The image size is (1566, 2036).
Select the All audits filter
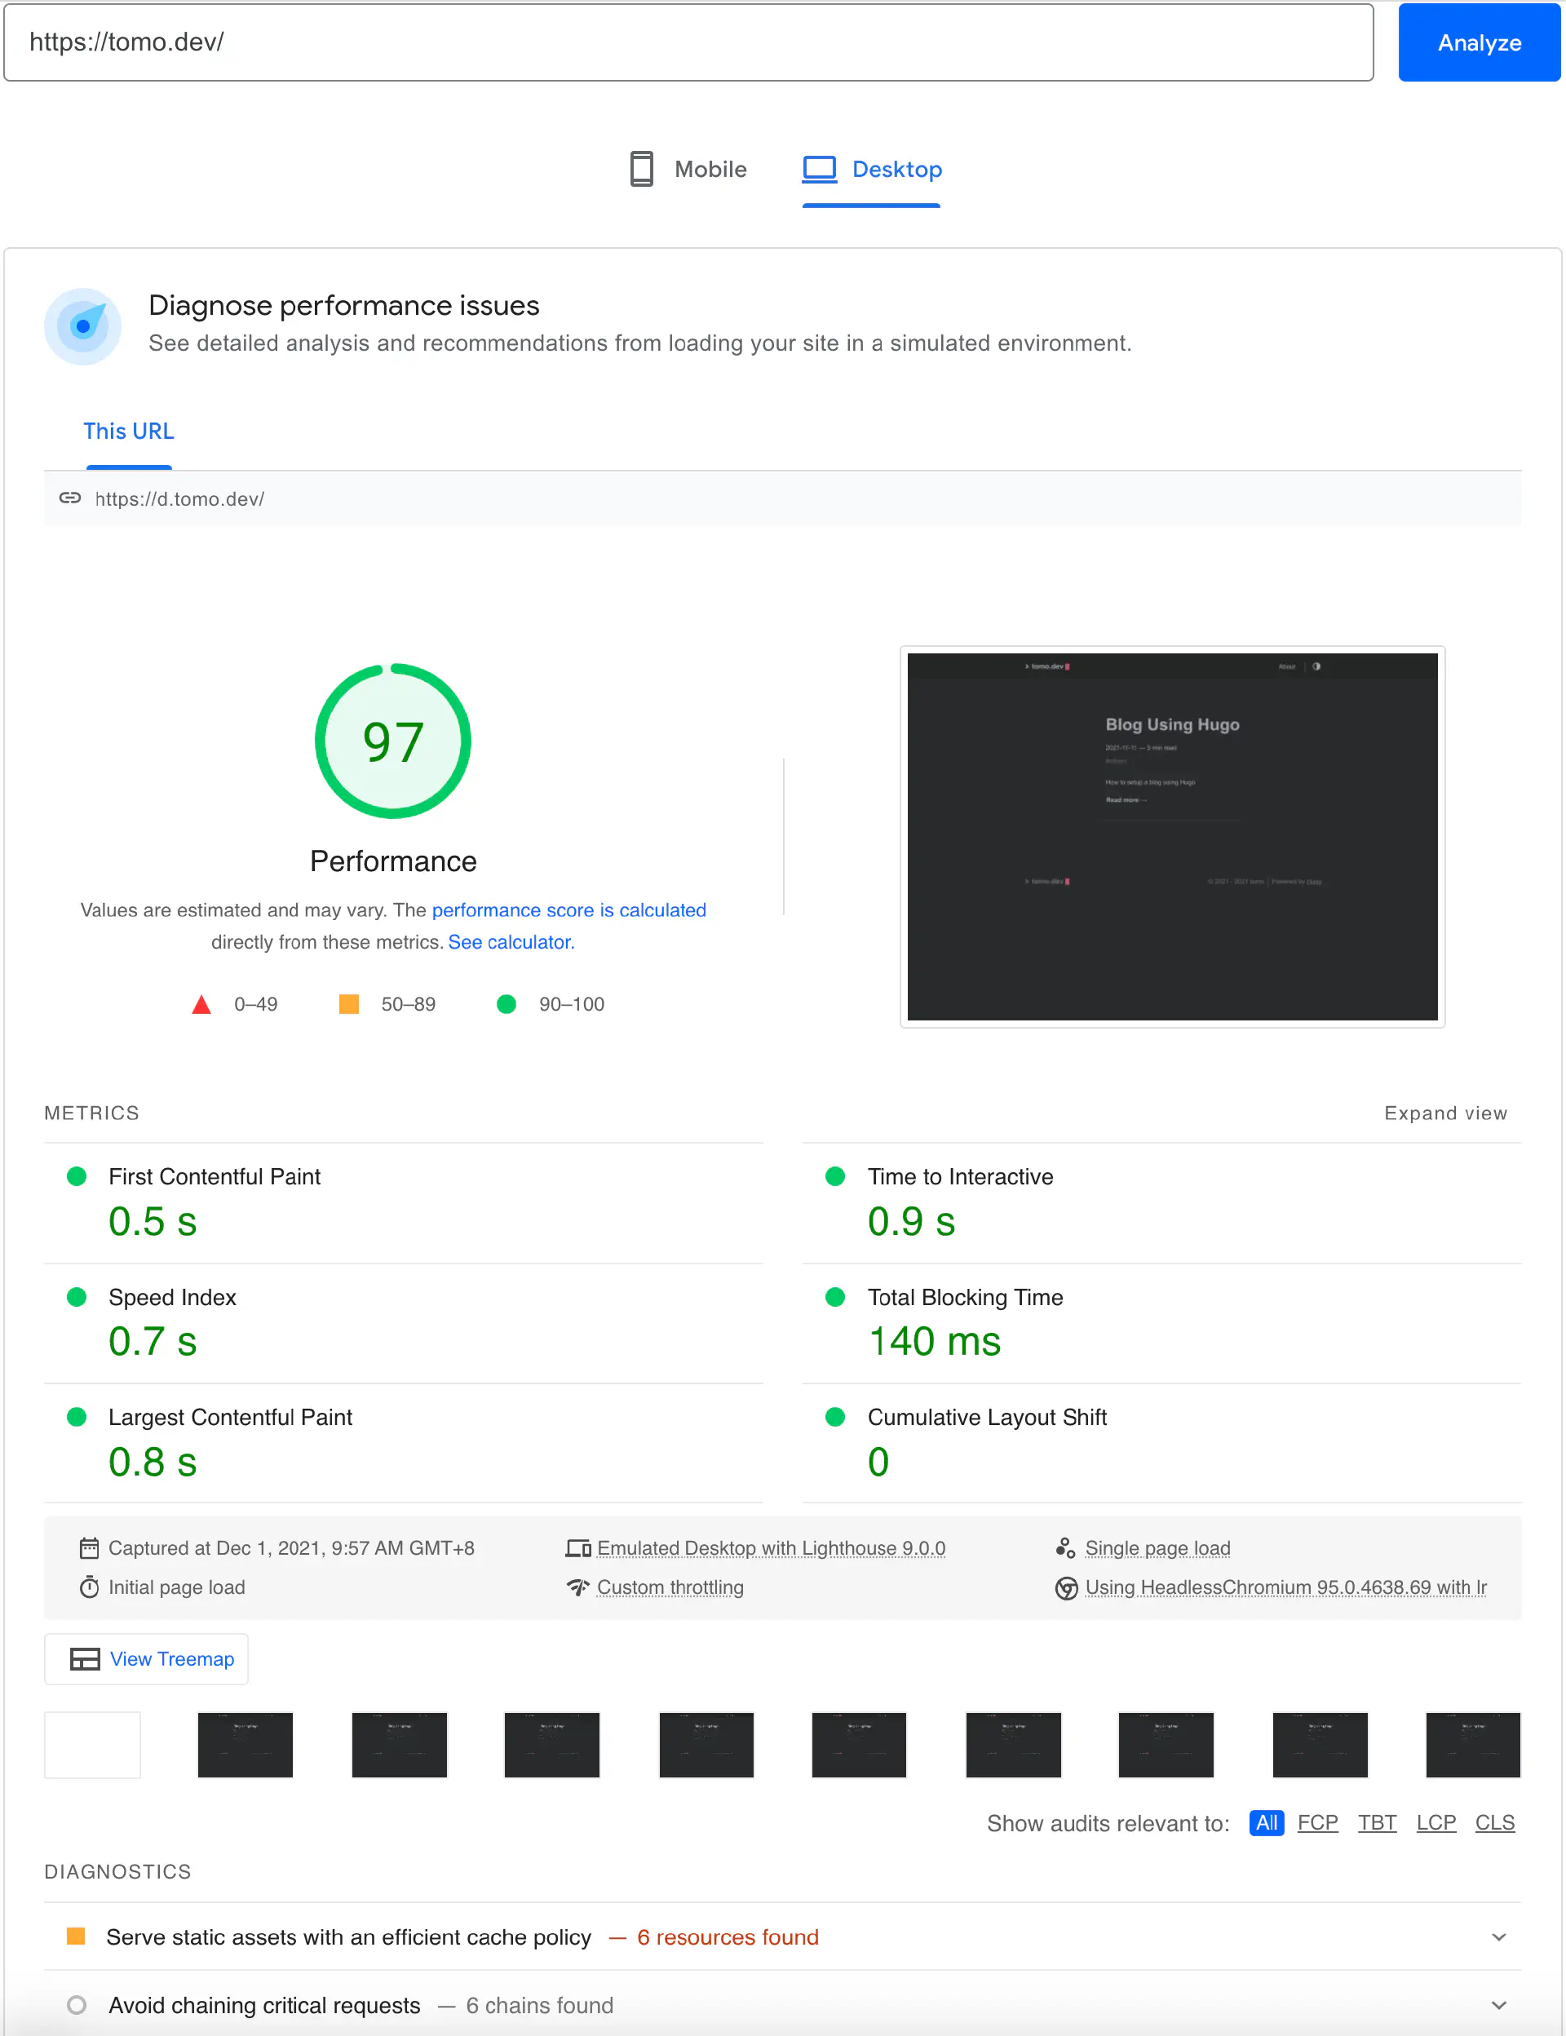[x=1266, y=1822]
